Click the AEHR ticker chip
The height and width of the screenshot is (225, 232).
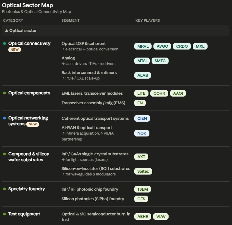pyautogui.click(x=143, y=217)
